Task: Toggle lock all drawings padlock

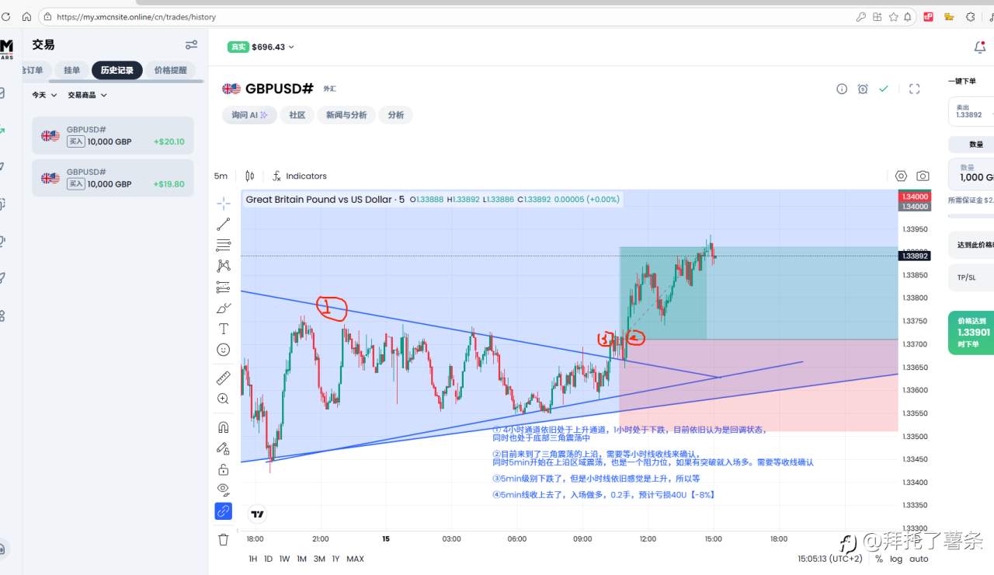Action: tap(224, 469)
